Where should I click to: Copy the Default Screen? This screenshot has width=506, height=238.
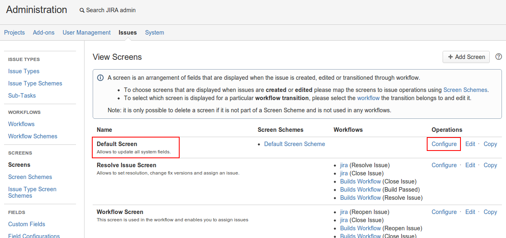click(490, 144)
